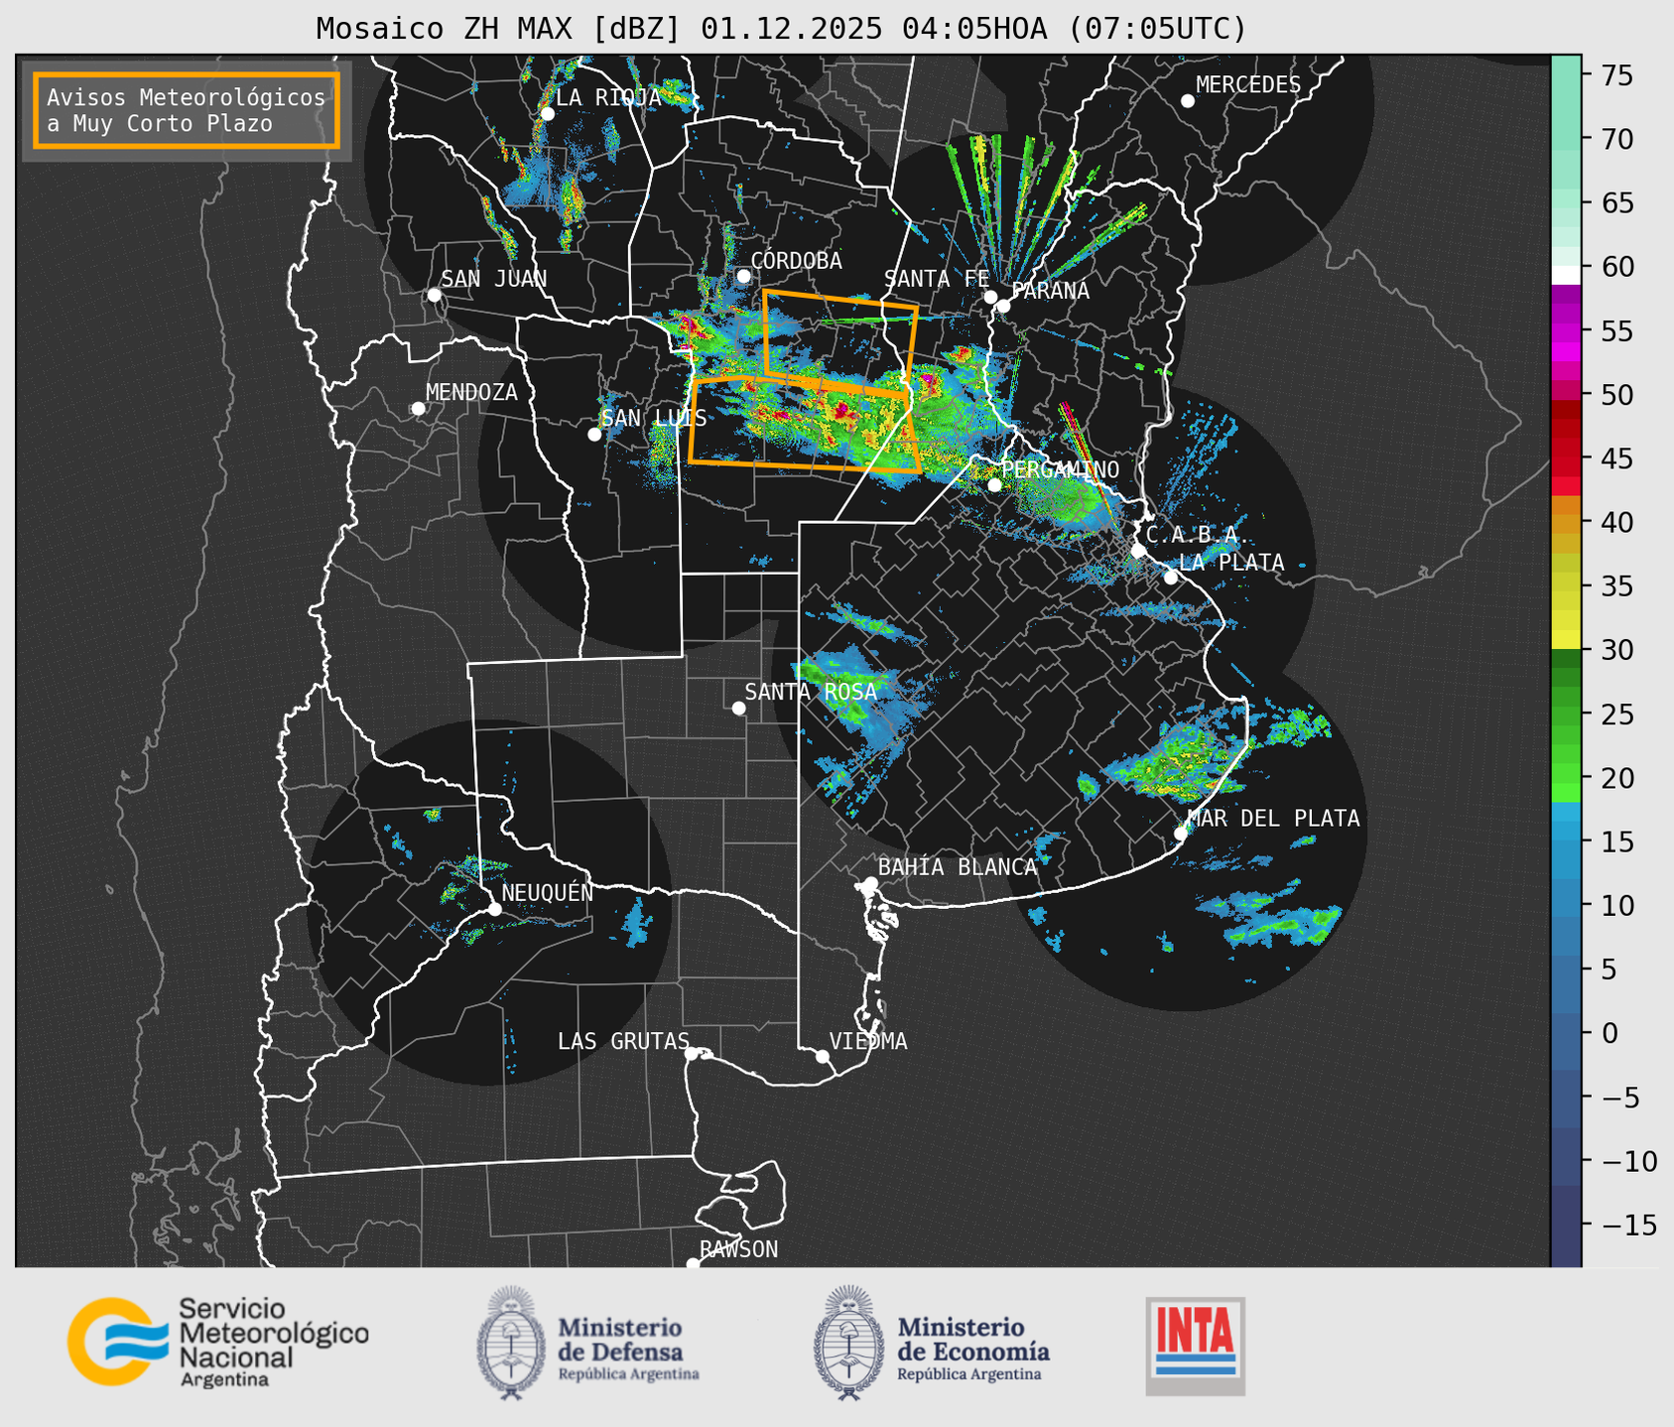Click the Bahía Blanca city marker dot
Viewport: 1674px width, 1427px height.
pos(870,883)
